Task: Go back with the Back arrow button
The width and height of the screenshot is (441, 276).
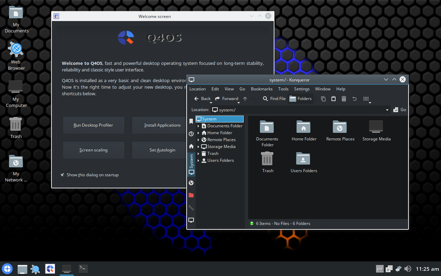Action: [202, 99]
